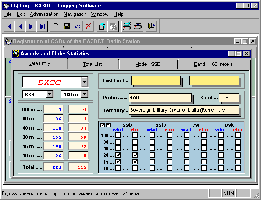
Task: Go to previous record arrow
Action: click(20, 26)
